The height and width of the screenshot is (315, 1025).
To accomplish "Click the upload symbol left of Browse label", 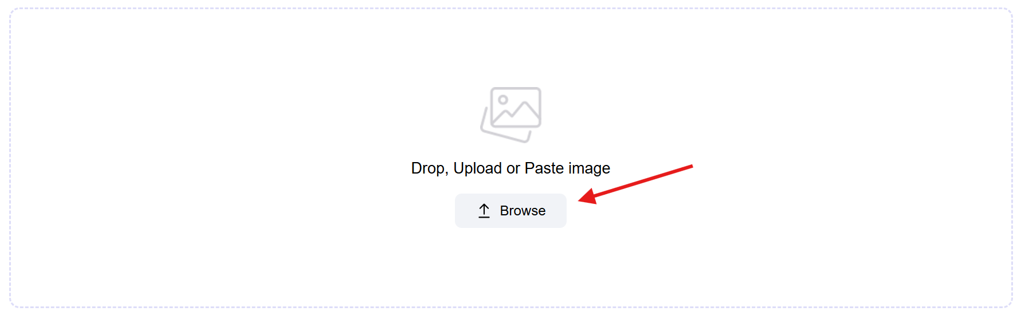I will pyautogui.click(x=484, y=211).
